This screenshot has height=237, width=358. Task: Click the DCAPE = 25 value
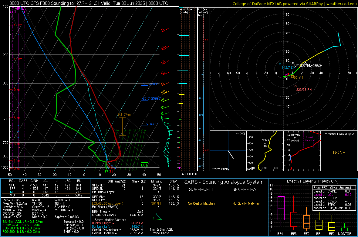(x=12, y=213)
